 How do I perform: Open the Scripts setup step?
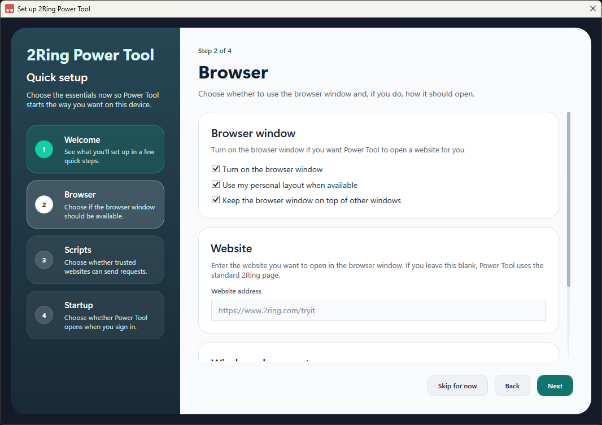(x=95, y=260)
